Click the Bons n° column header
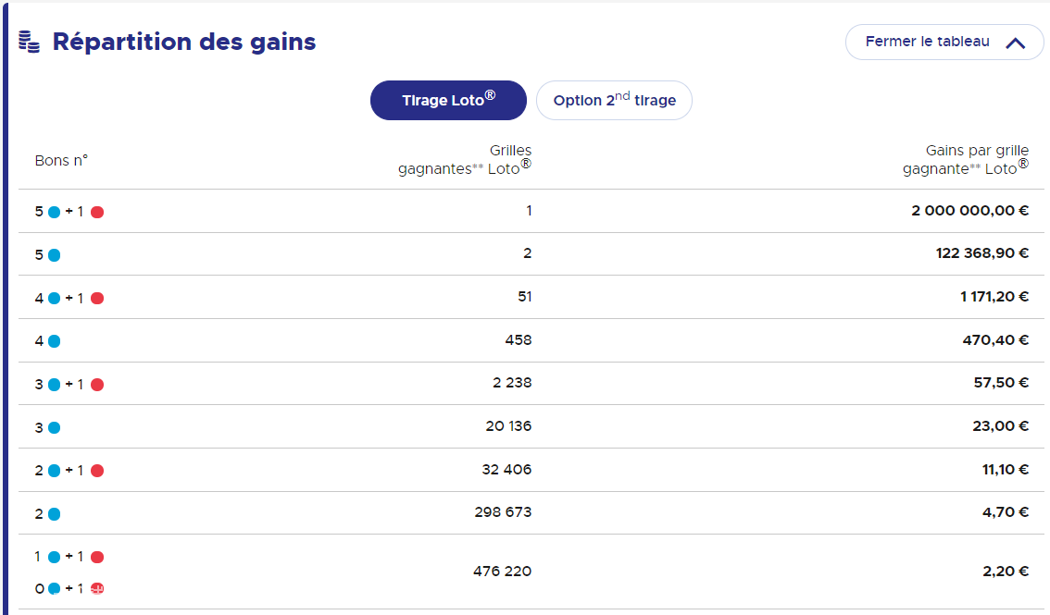 (61, 160)
